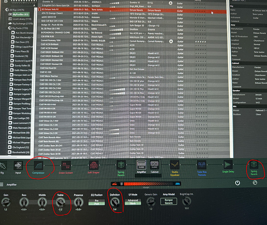This screenshot has width=267, height=225.
Task: Click the favorite star on Dumble 10 row
Action: [171, 3]
